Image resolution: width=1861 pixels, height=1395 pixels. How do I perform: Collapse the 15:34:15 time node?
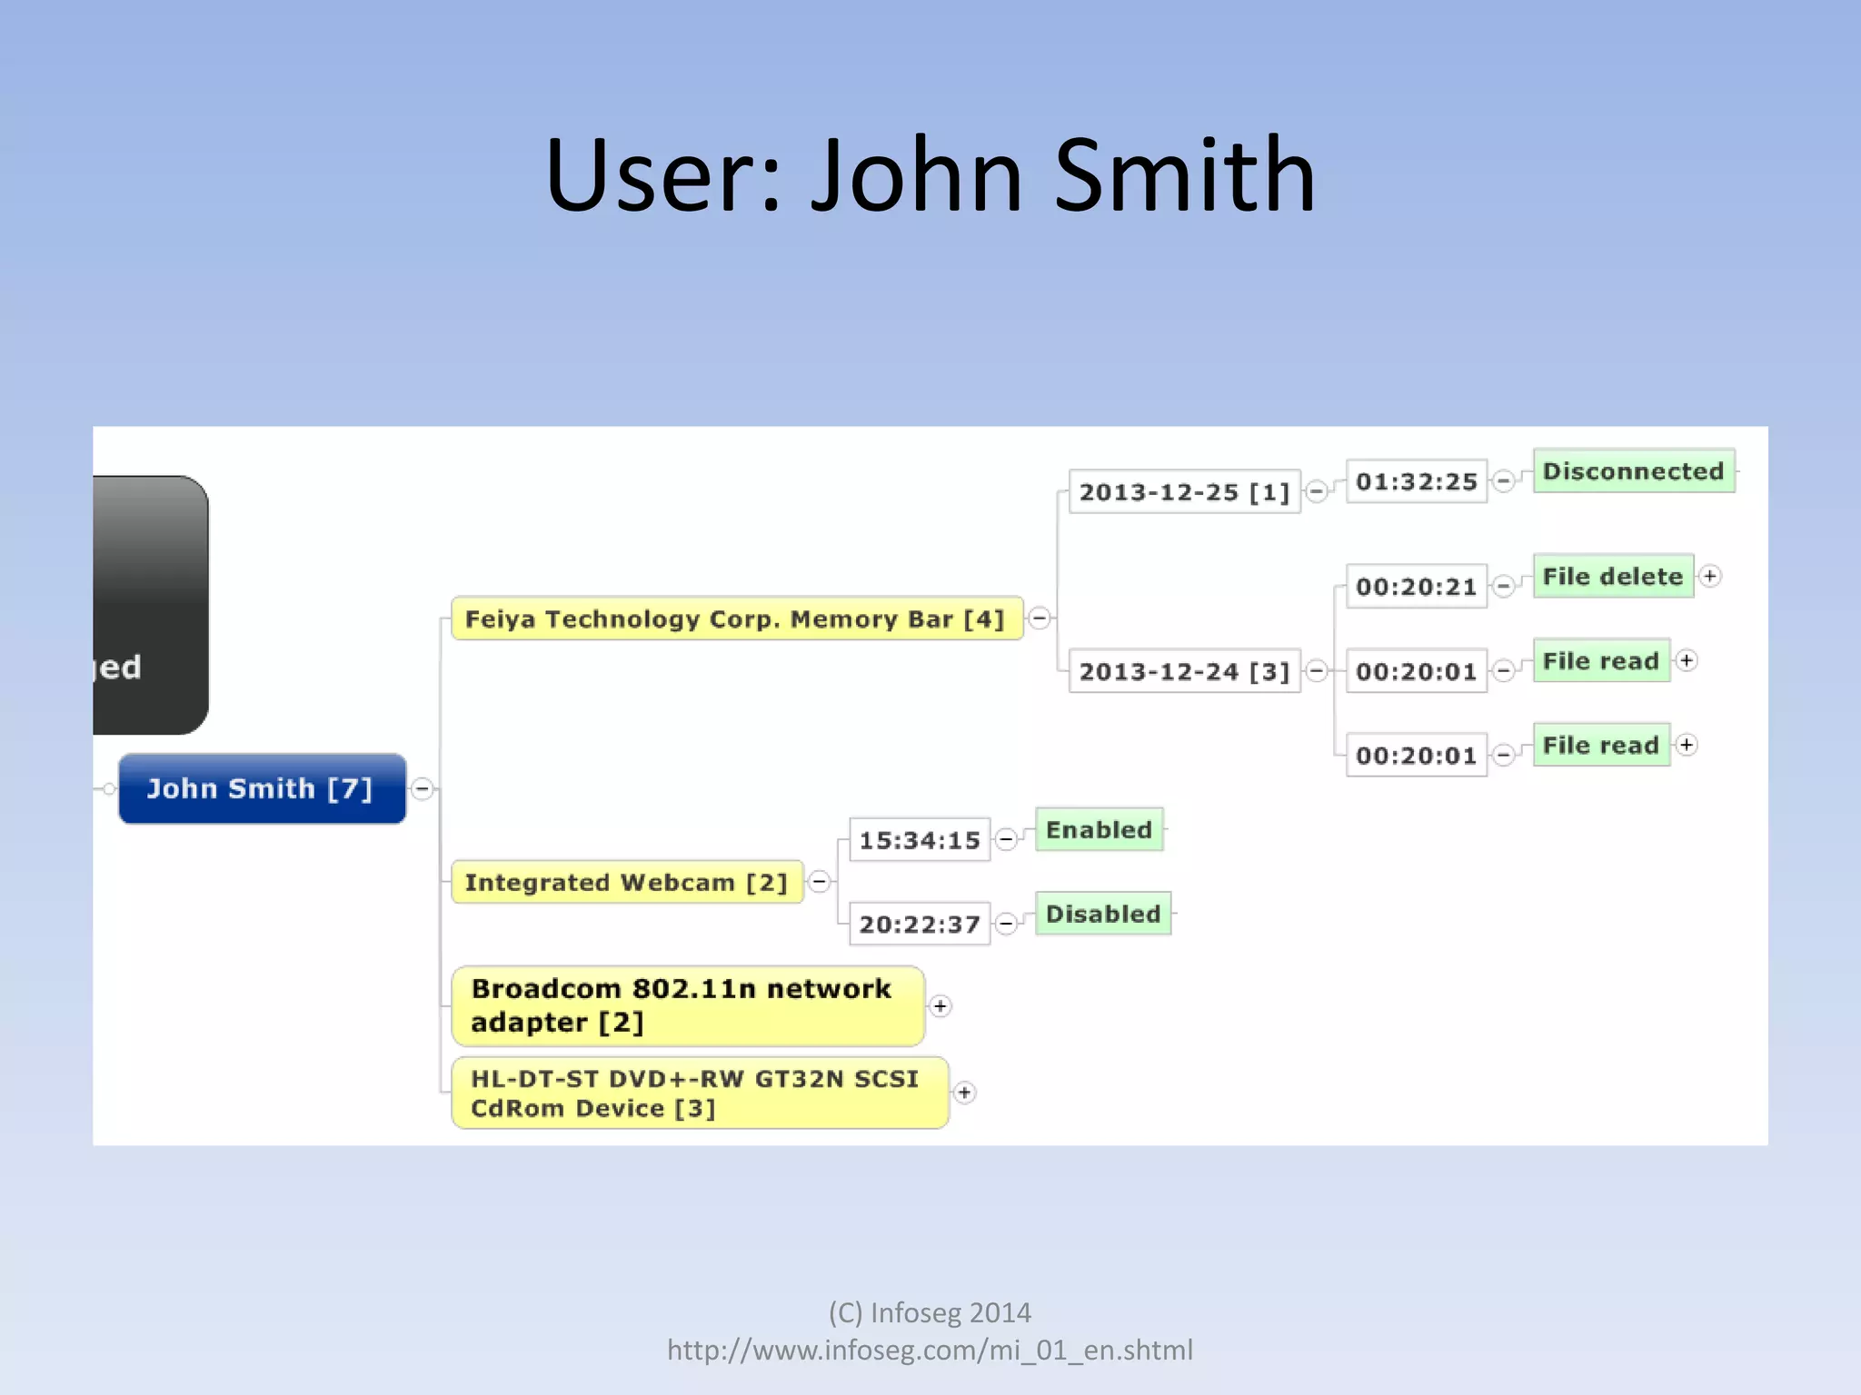[x=1006, y=840]
